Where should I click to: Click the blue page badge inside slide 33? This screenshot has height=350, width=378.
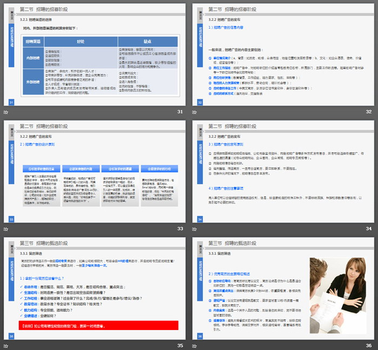(x=12, y=219)
